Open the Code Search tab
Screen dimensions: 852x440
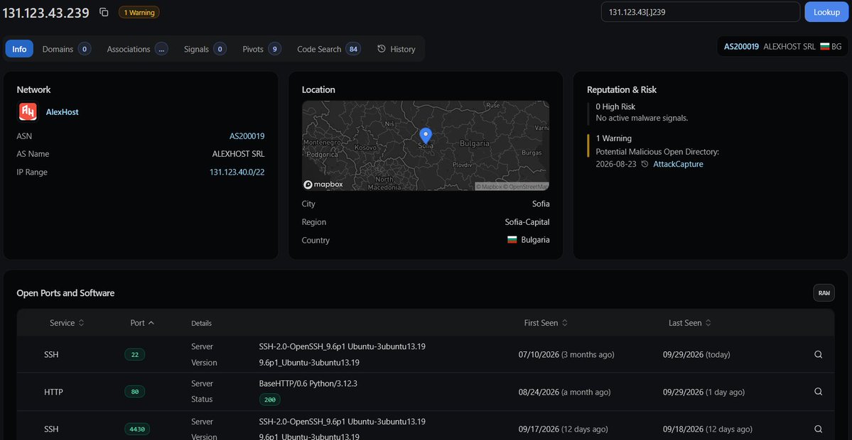(329, 49)
